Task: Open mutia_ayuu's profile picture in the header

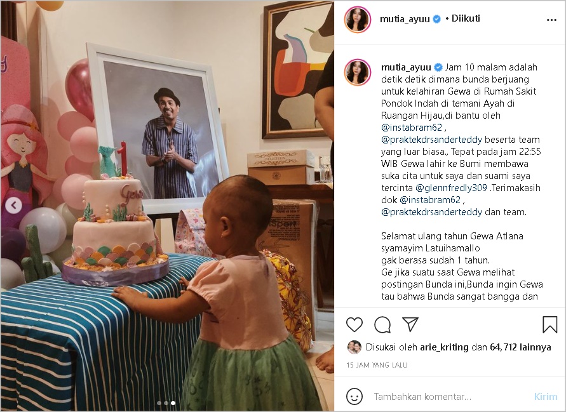Action: [358, 19]
